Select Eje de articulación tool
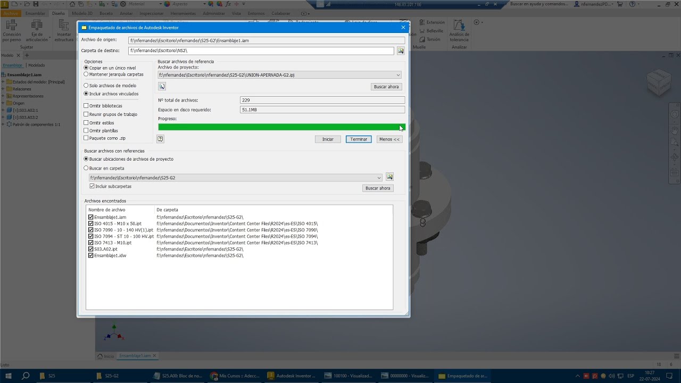 (36, 31)
